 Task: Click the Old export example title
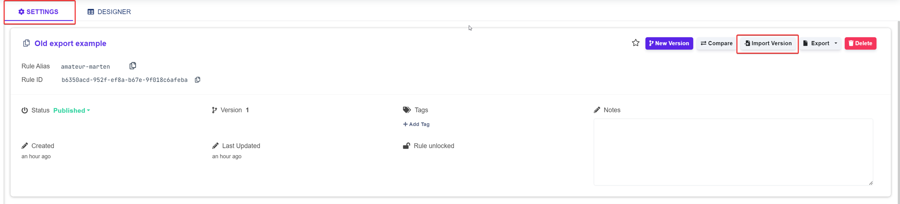70,43
